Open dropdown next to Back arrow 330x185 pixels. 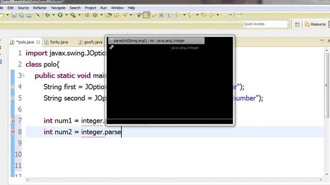218,15
